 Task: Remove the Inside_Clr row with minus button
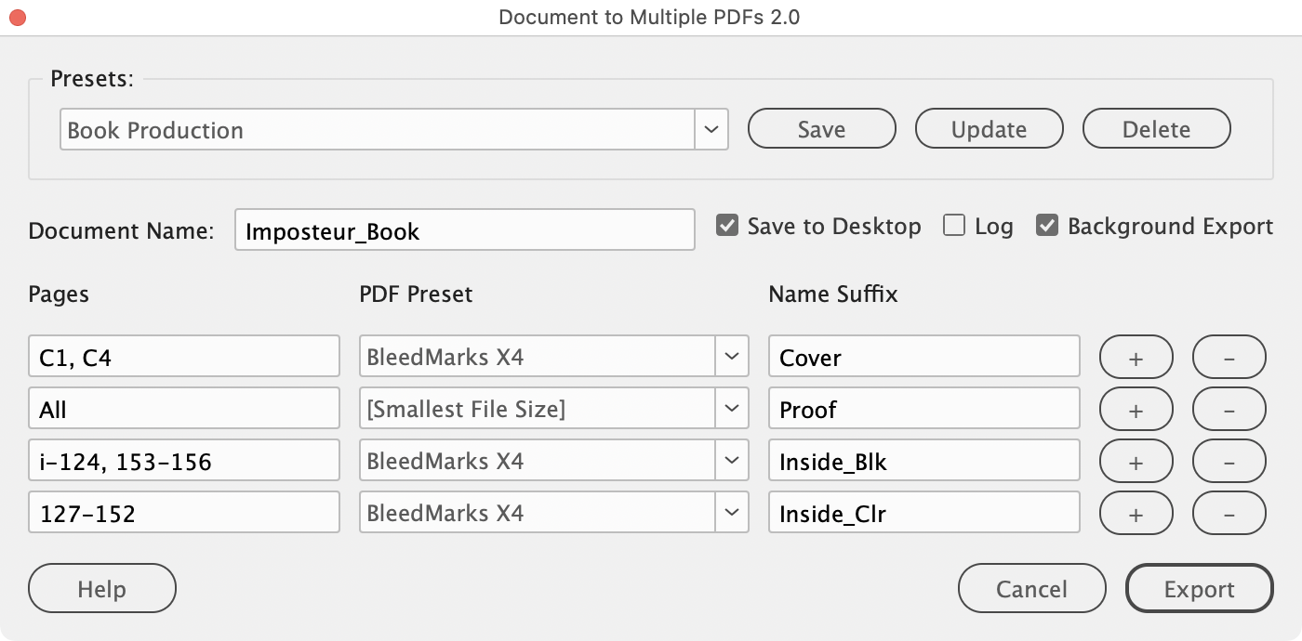tap(1229, 513)
